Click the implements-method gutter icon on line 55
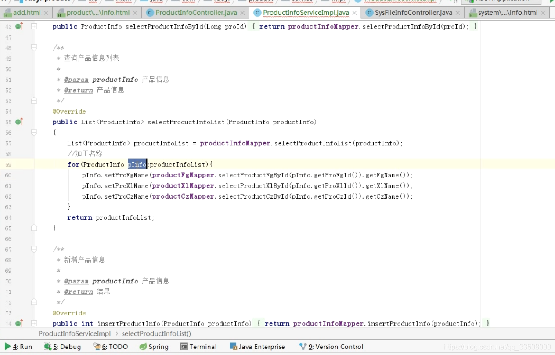Screen dimensions: 555x355 click(19, 122)
